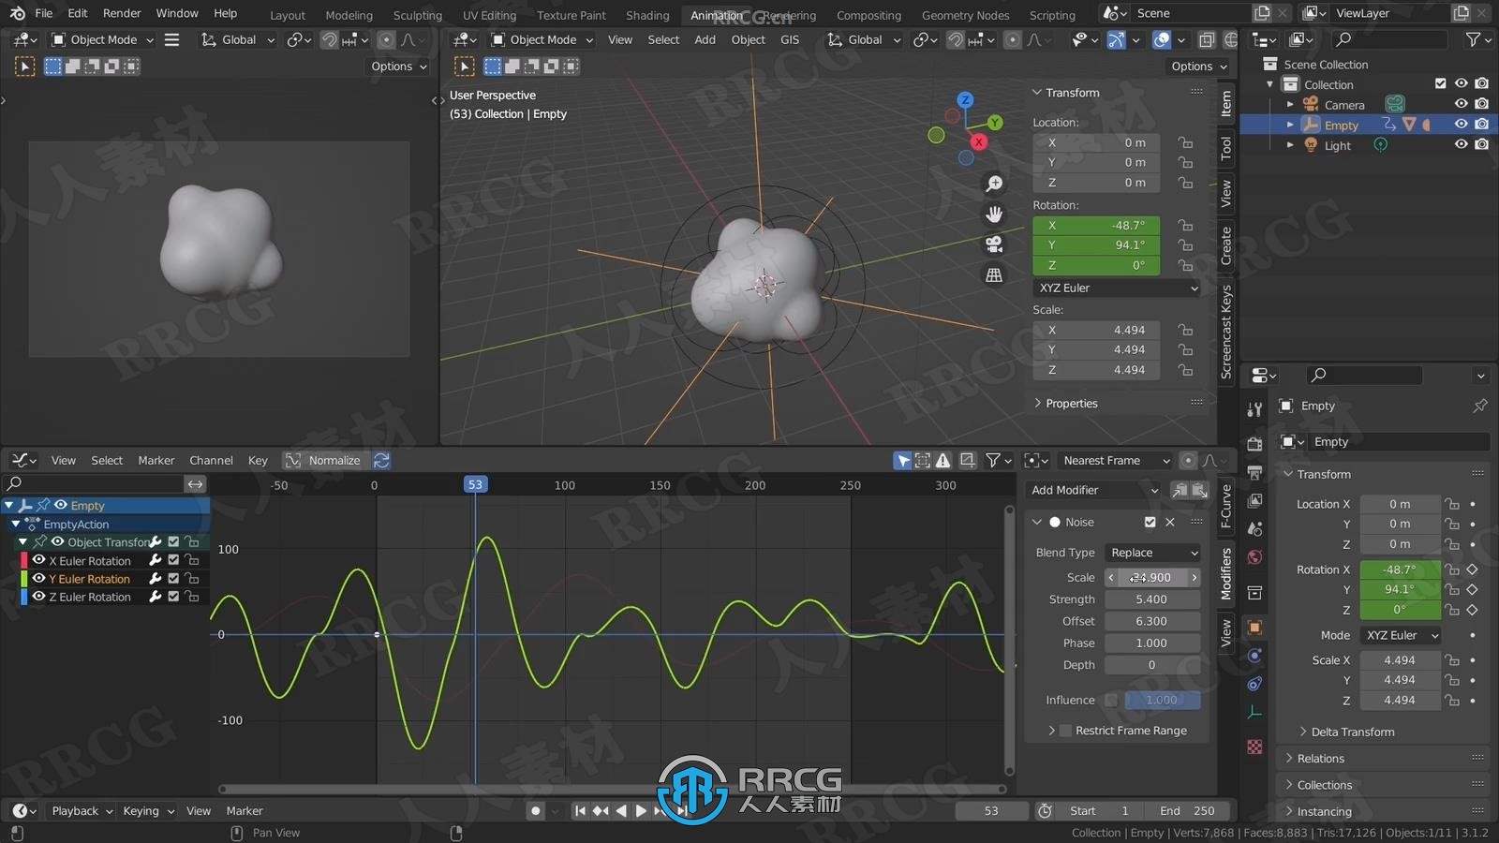Open Options dropdown in main viewport

pyautogui.click(x=1198, y=66)
